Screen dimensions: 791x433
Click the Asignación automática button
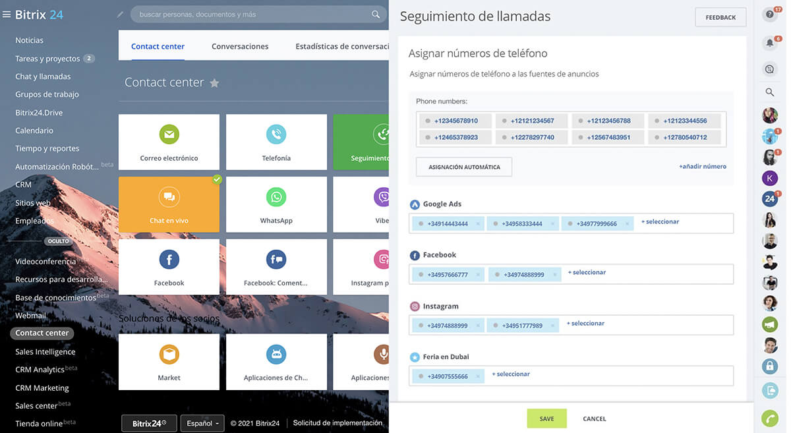[x=464, y=167]
